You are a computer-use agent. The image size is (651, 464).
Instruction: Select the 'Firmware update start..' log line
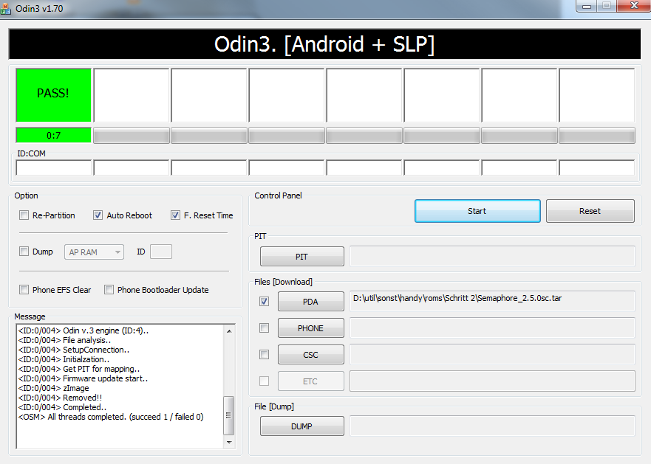coord(83,378)
